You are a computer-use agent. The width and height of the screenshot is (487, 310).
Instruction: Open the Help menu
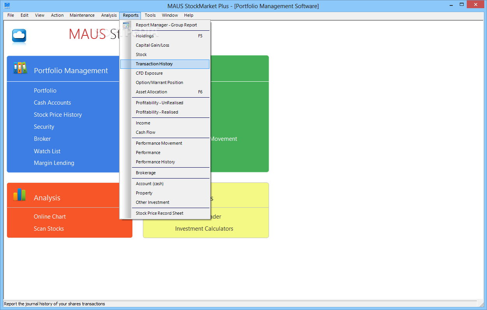pyautogui.click(x=189, y=16)
